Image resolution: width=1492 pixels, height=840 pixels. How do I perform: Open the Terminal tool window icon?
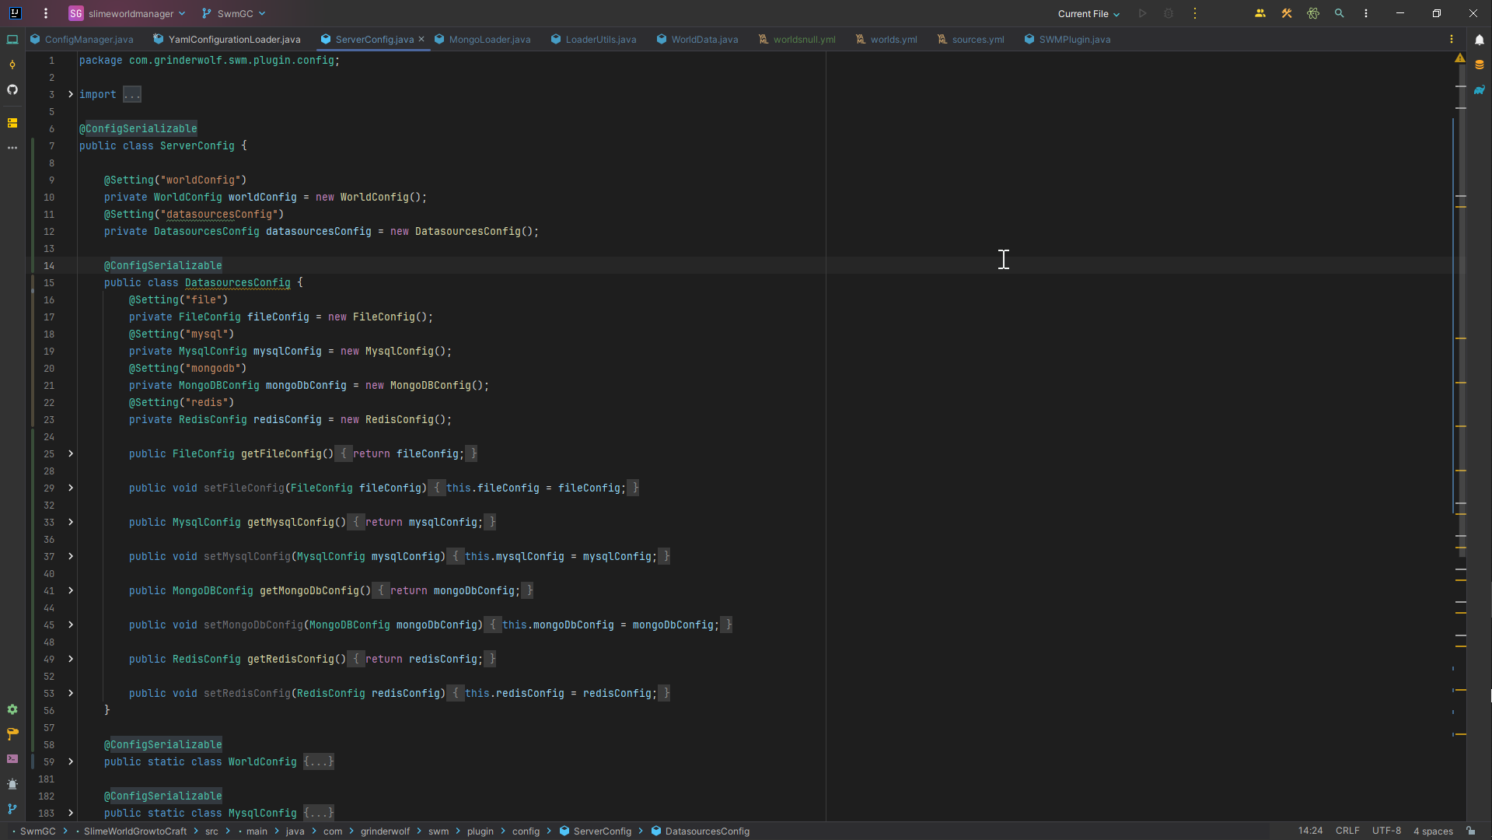[12, 759]
